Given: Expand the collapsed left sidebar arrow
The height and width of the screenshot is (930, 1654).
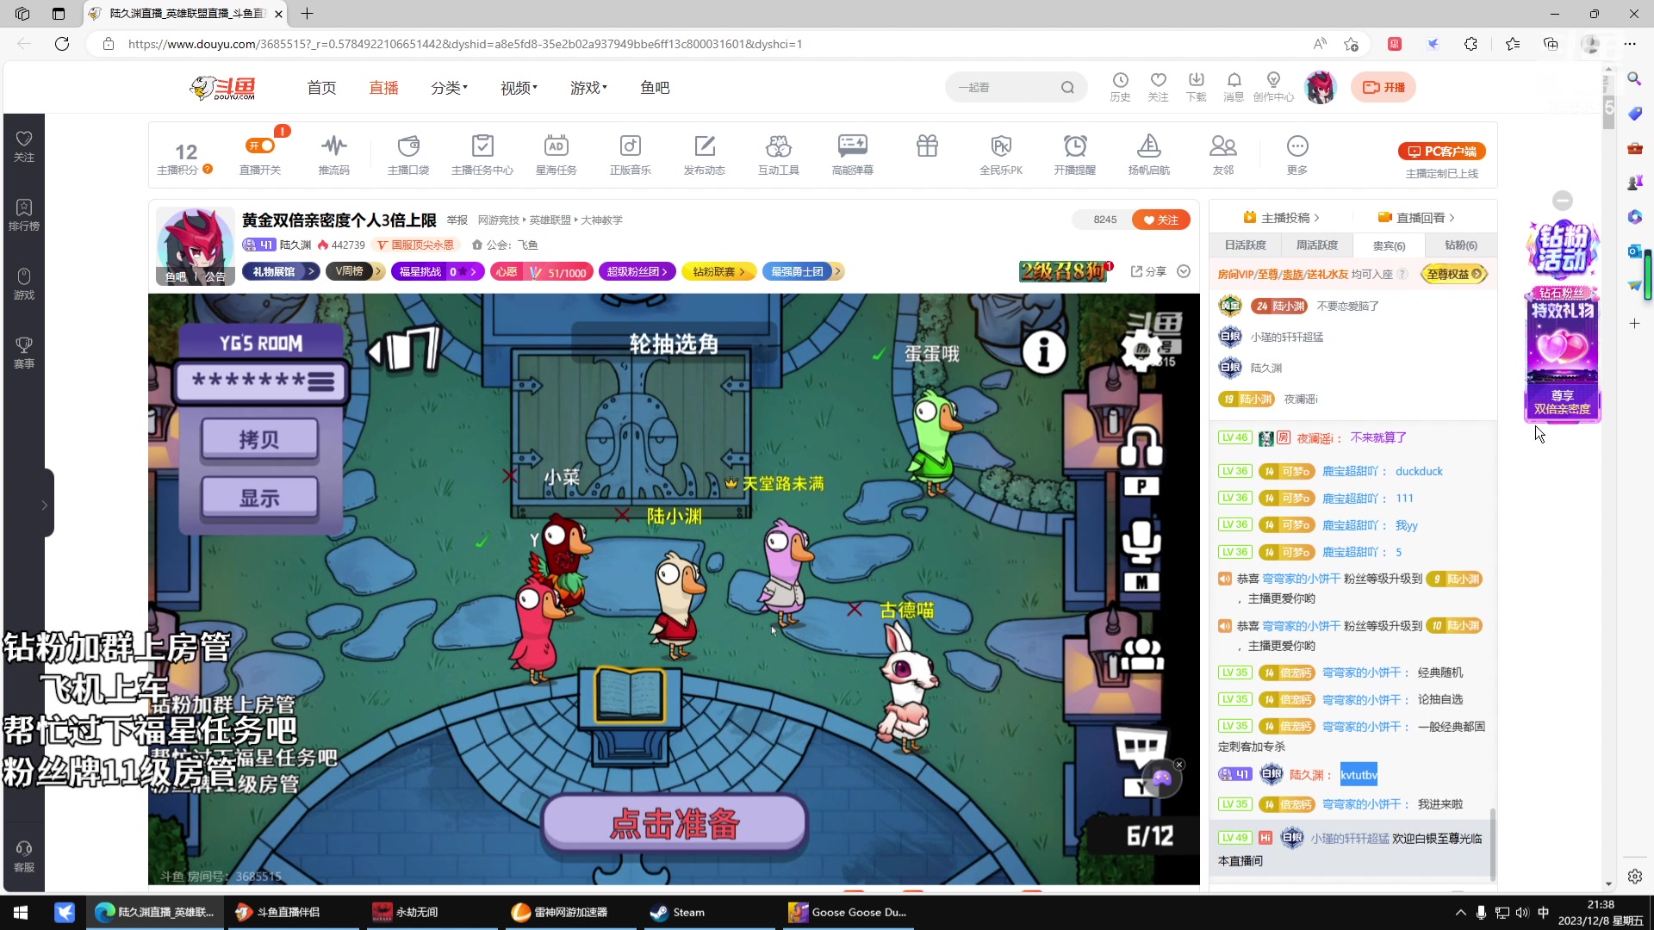Looking at the screenshot, I should pyautogui.click(x=45, y=505).
